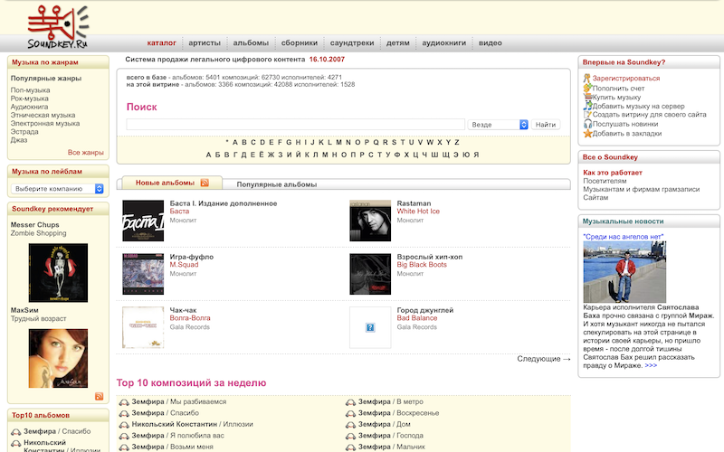Image resolution: width=724 pixels, height=452 pixels.
Task: Click into the Поиск text field
Action: coord(295,125)
